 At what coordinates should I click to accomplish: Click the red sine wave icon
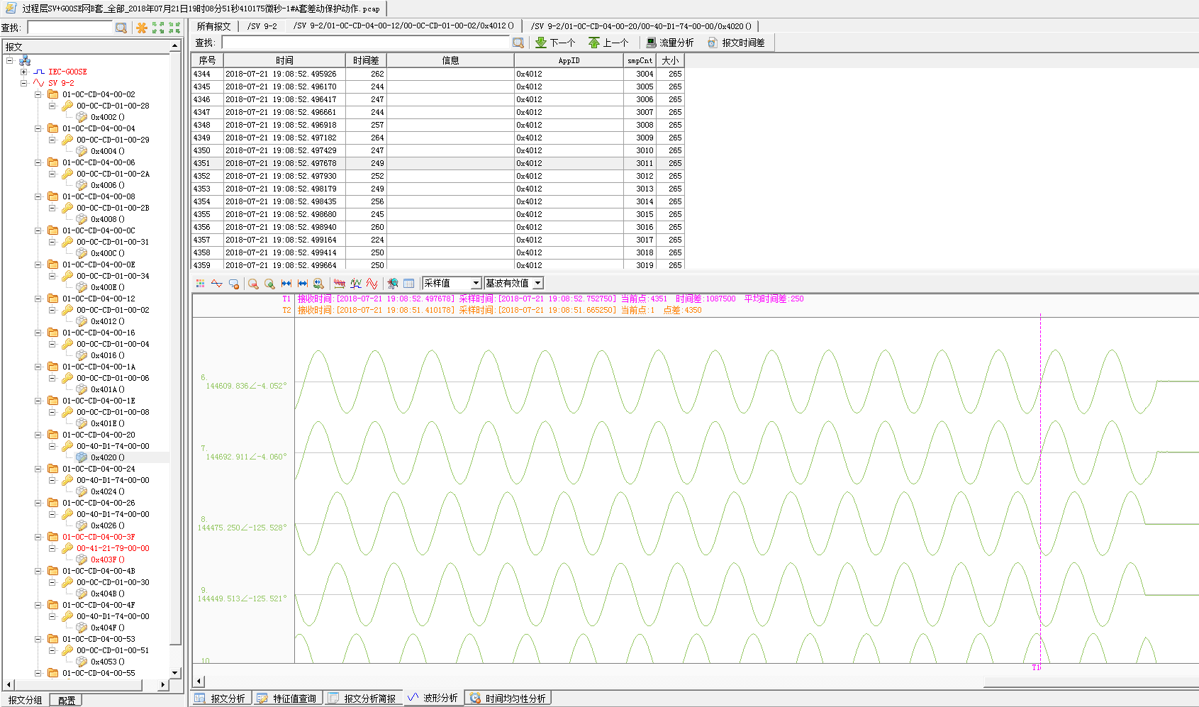pos(372,284)
